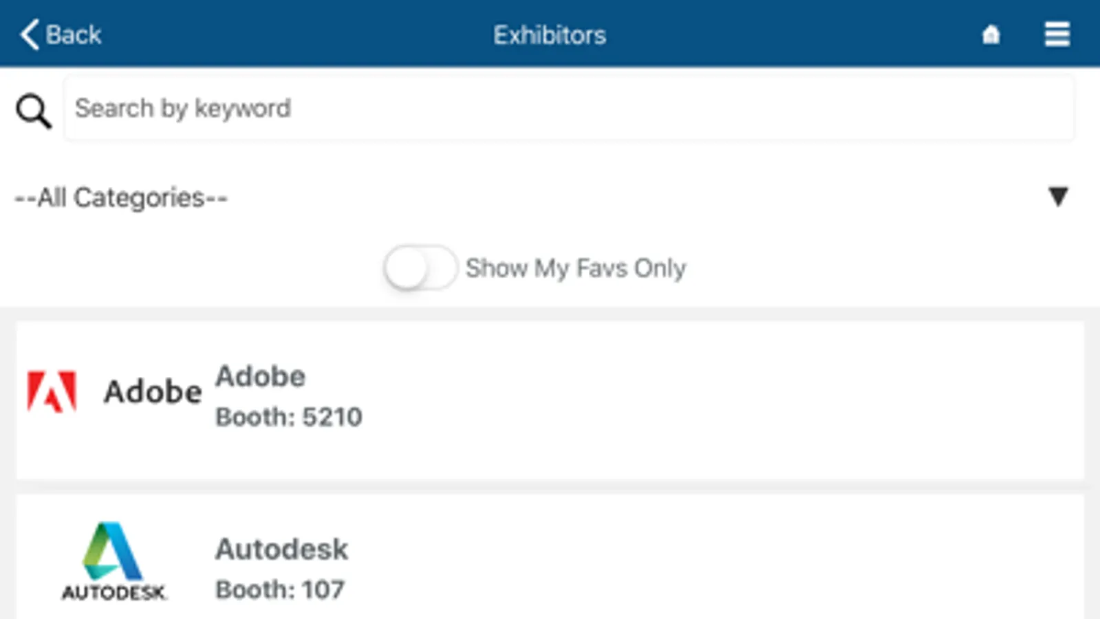Select Adobe's Booth: 5210 text

click(288, 417)
